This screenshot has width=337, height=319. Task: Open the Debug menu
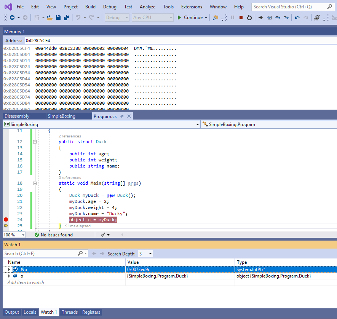[110, 7]
